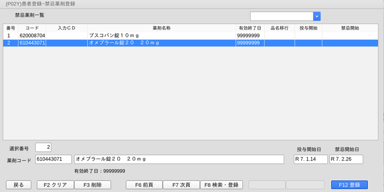Go to next page with F7 次頁
This screenshot has height=192, width=384.
(x=181, y=185)
